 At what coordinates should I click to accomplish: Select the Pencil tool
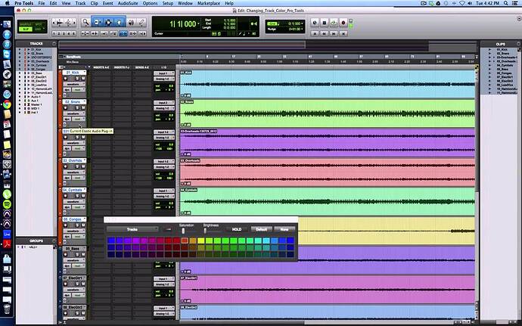pyautogui.click(x=141, y=22)
